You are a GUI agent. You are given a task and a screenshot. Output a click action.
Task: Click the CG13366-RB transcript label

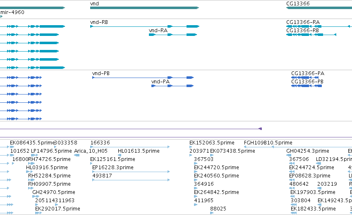pos(302,31)
